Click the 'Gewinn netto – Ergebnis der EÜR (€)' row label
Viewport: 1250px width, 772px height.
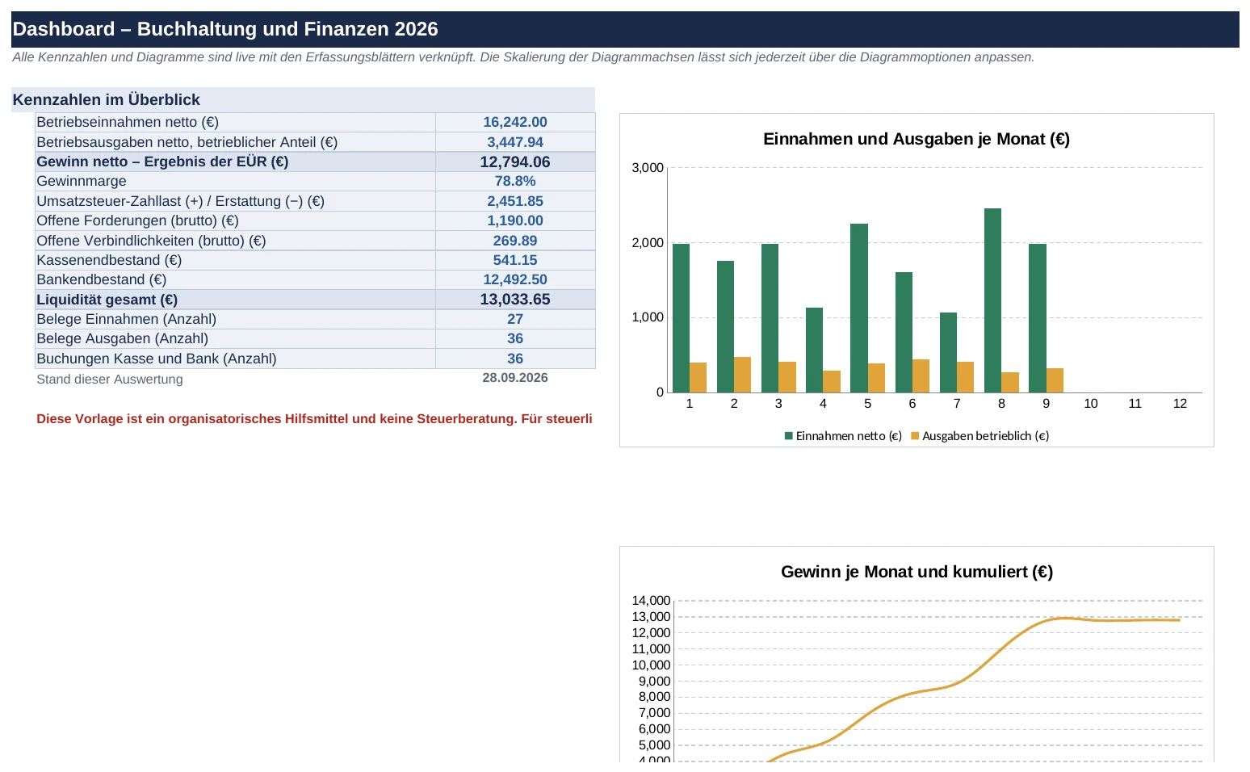tap(235, 162)
